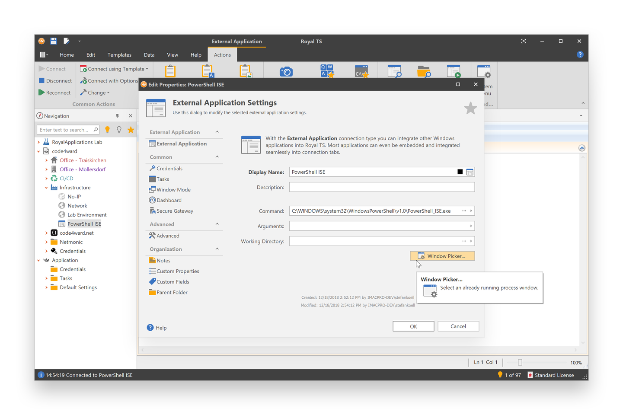This screenshot has width=623, height=415.
Task: Open Credentials settings in the dialog sidebar
Action: [169, 168]
